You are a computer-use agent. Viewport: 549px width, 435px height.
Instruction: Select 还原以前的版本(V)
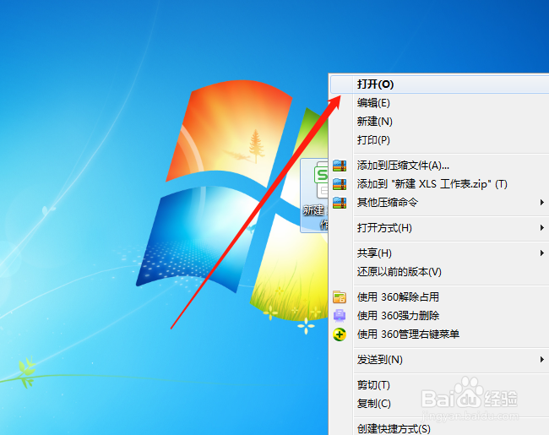coord(440,271)
